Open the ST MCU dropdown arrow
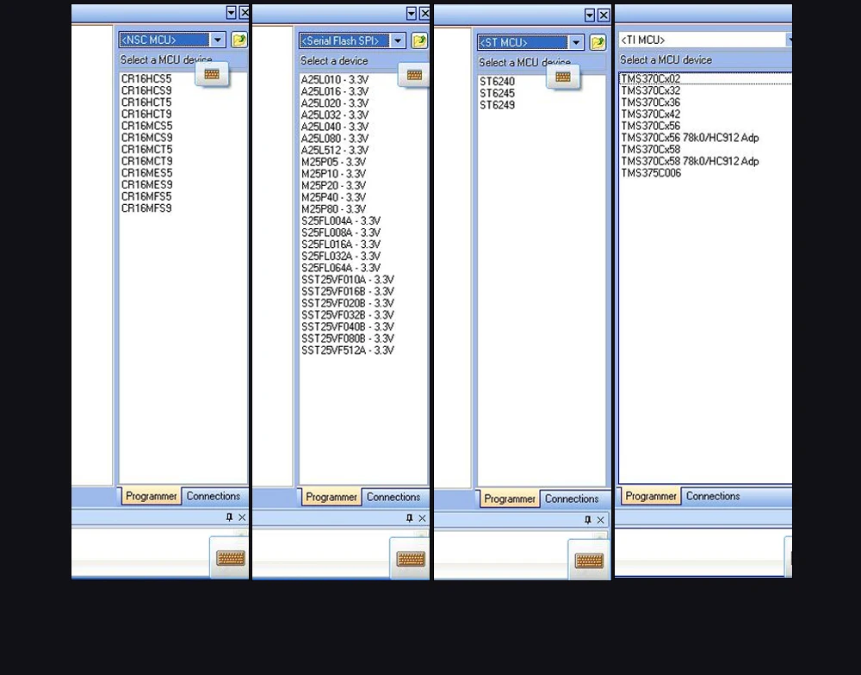The width and height of the screenshot is (861, 675). (x=576, y=42)
